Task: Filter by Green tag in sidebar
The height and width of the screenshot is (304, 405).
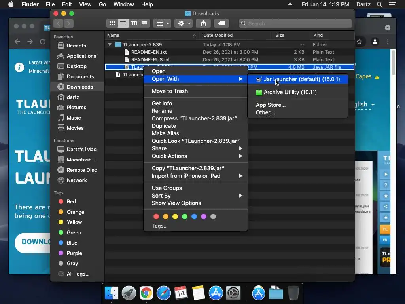Action: coord(78,233)
